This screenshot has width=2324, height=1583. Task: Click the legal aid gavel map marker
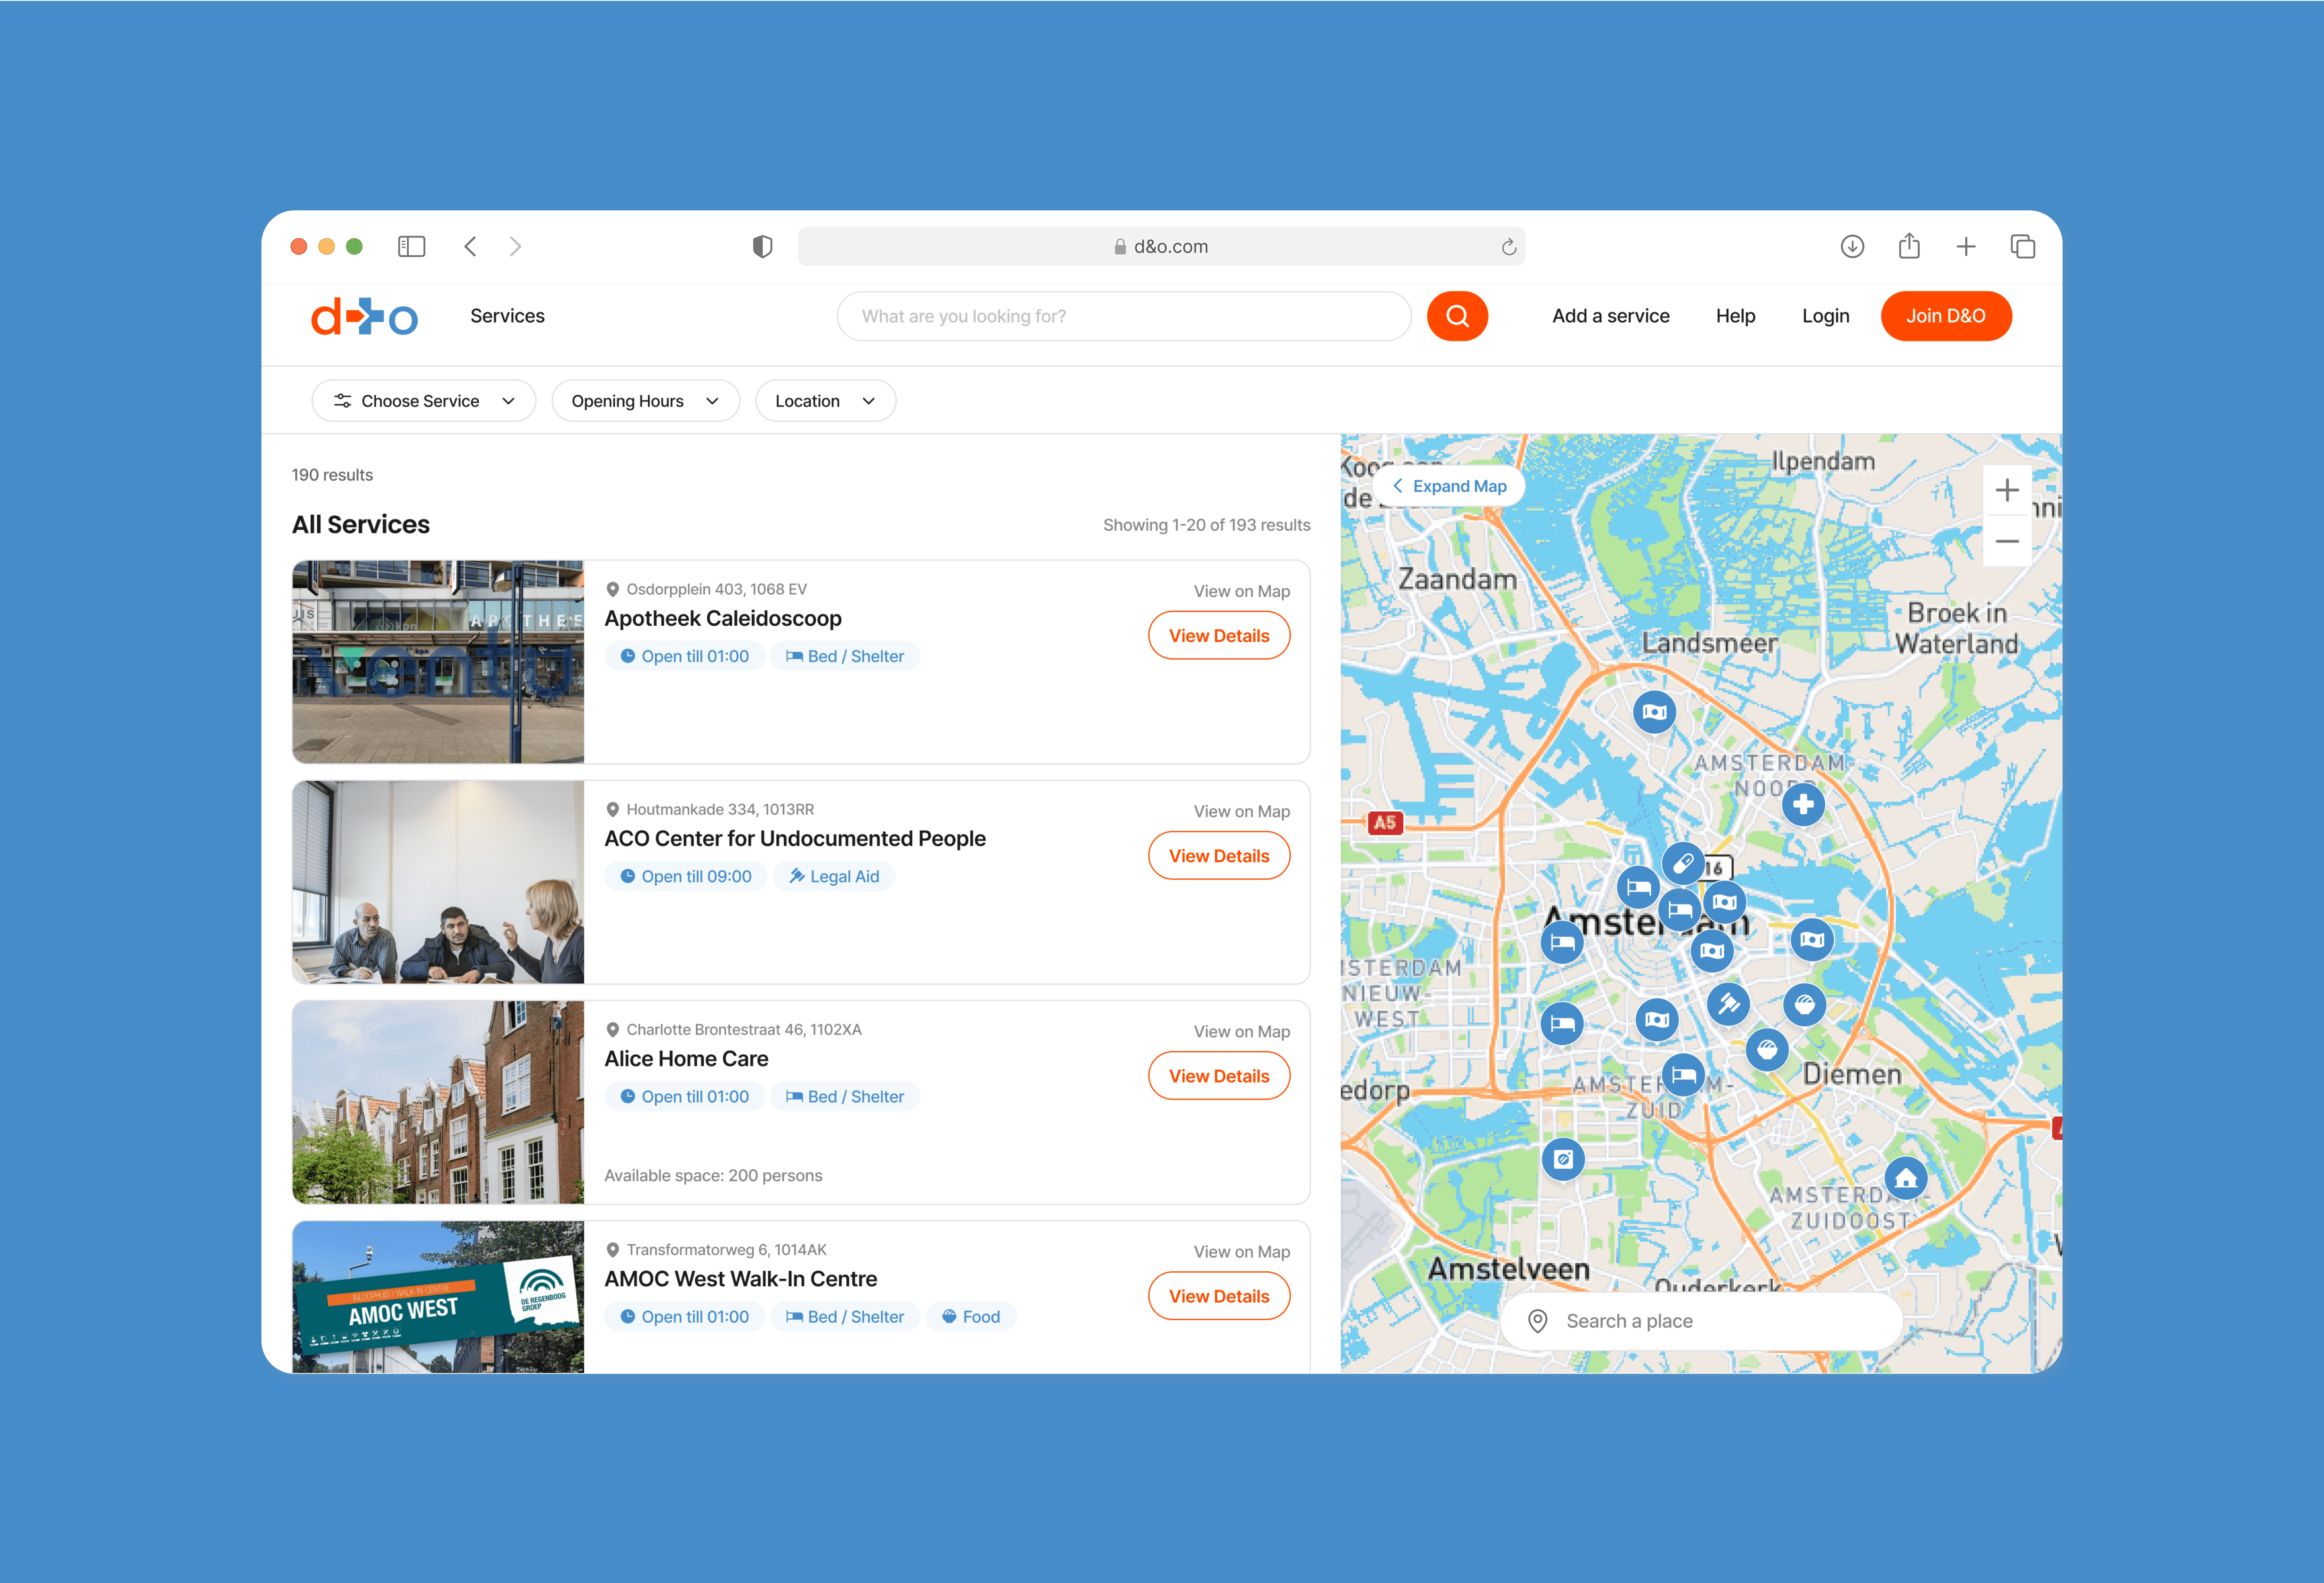click(x=1727, y=1003)
